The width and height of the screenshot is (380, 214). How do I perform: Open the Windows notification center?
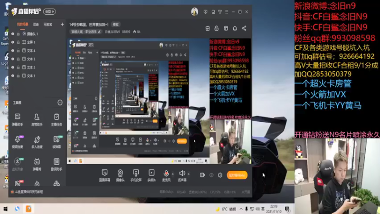287,209
